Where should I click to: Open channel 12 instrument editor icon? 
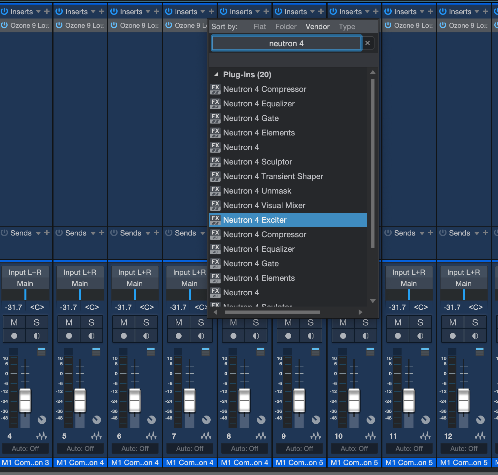(480, 436)
